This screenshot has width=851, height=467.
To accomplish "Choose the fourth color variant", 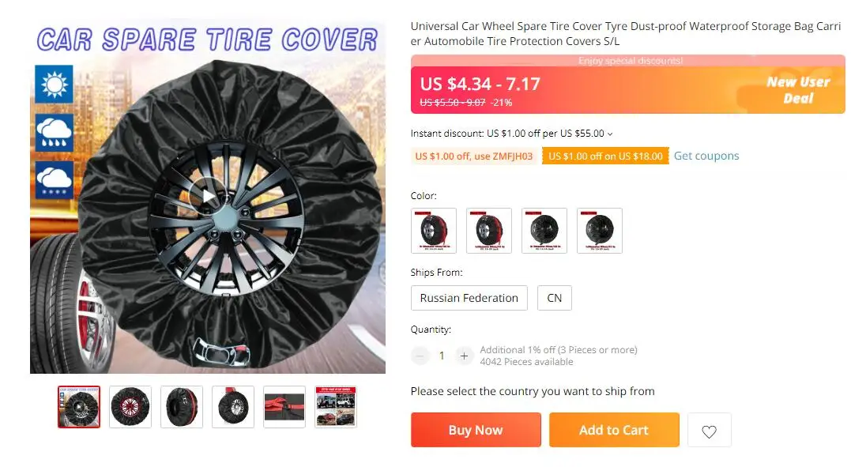I will (x=600, y=230).
